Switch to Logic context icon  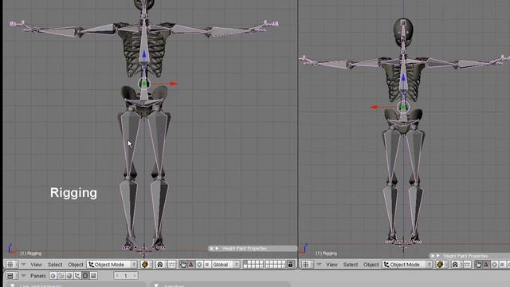[53, 276]
